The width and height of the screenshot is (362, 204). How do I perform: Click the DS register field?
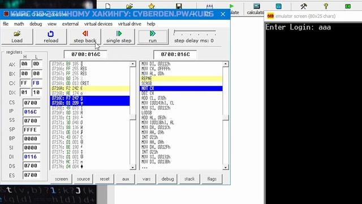(x=31, y=166)
